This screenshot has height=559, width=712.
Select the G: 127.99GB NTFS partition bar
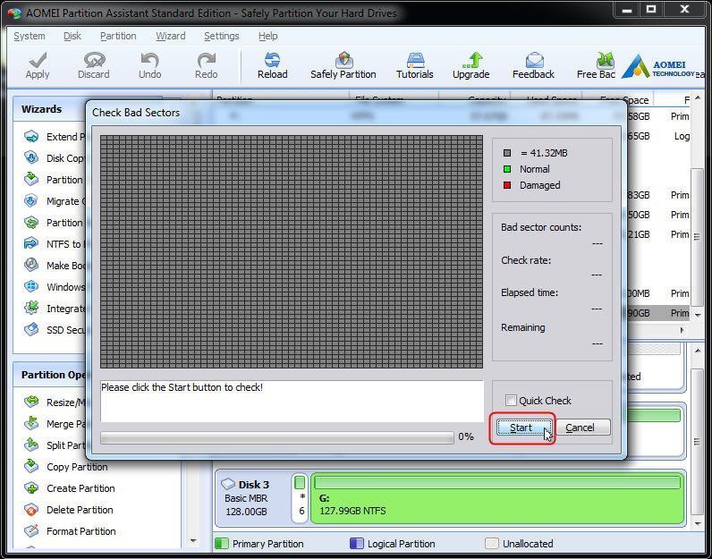pos(497,498)
